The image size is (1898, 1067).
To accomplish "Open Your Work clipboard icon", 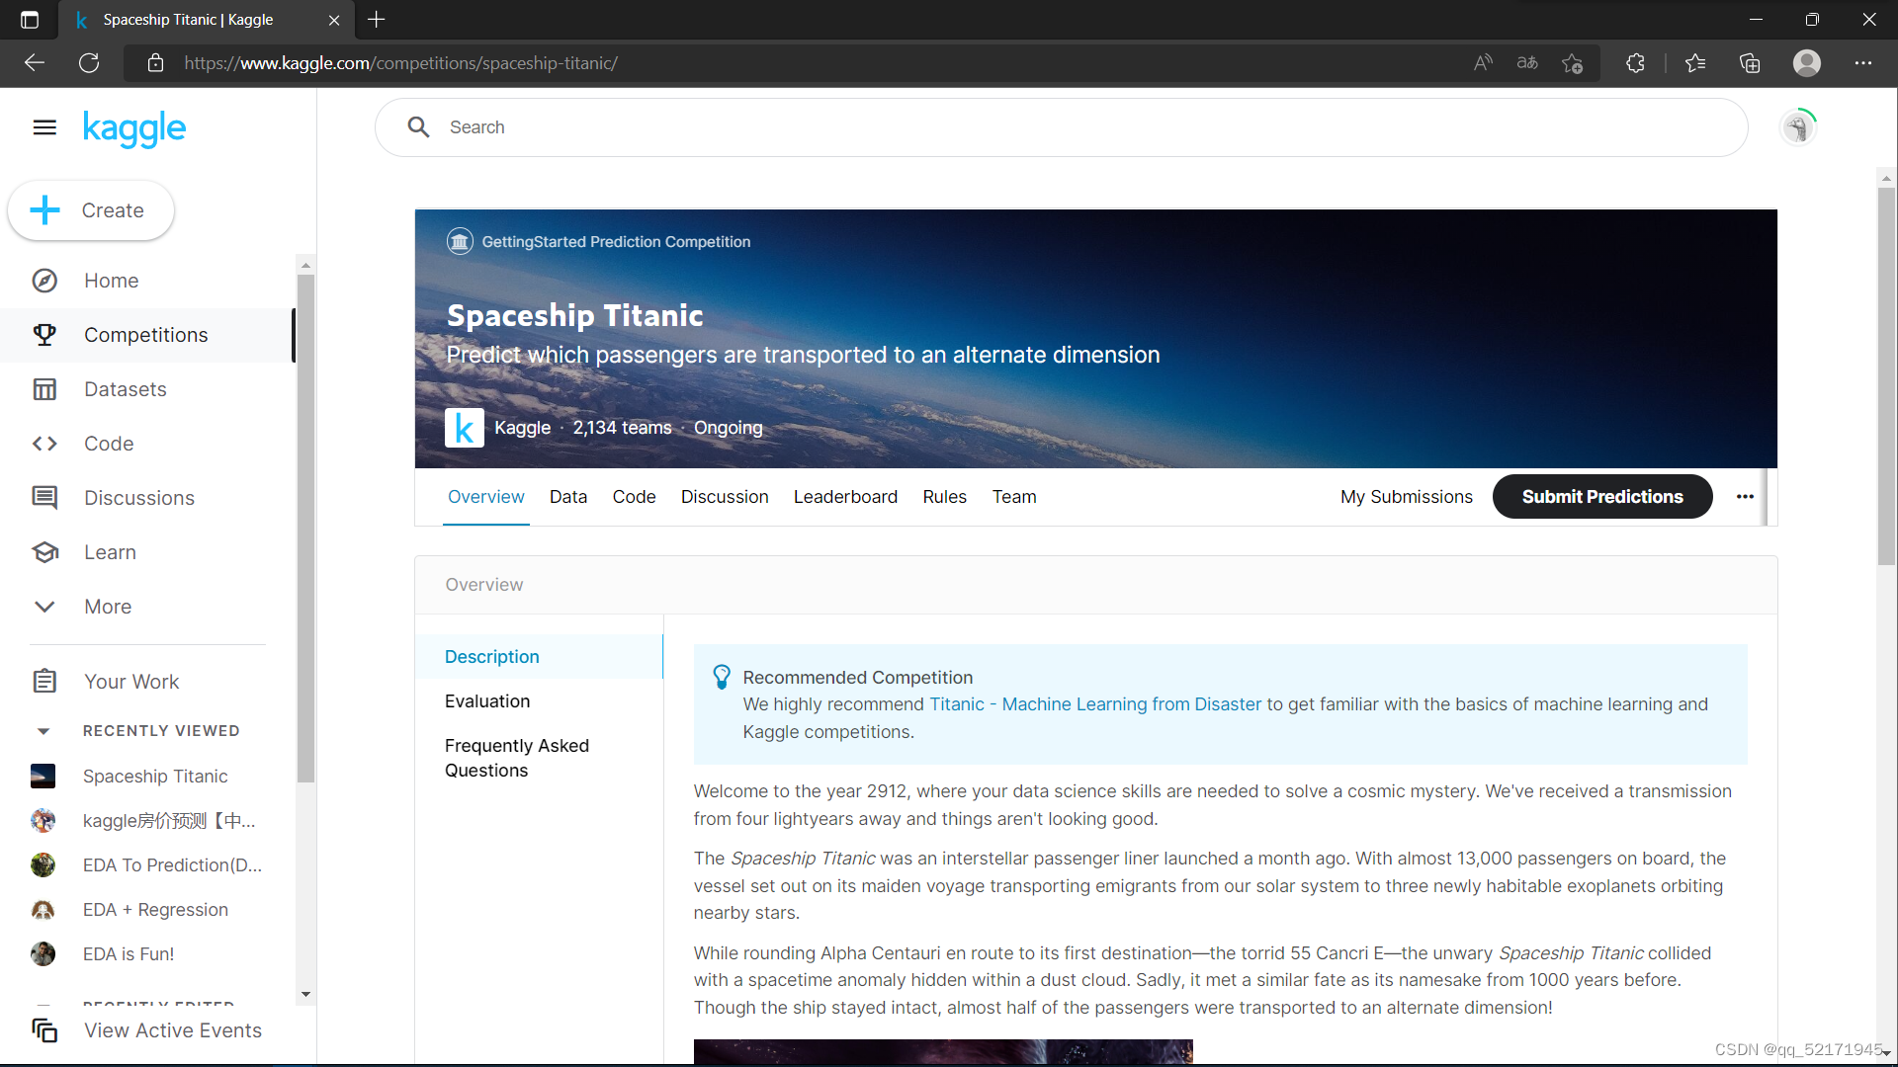I will tap(44, 681).
